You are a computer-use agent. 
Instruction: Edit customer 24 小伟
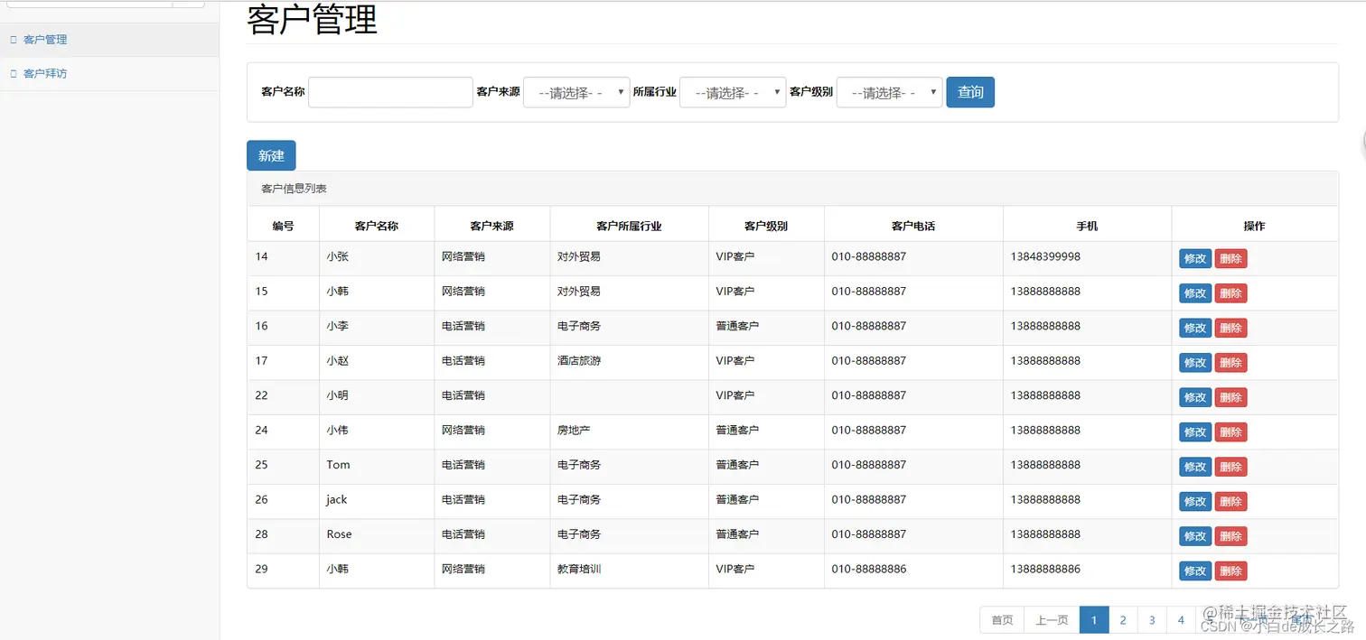(1195, 432)
